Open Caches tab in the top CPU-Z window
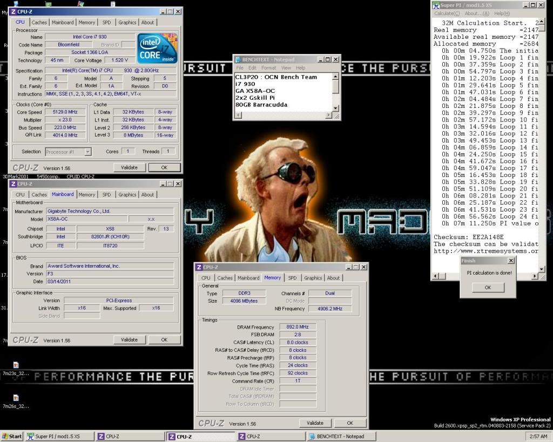 pyautogui.click(x=39, y=22)
